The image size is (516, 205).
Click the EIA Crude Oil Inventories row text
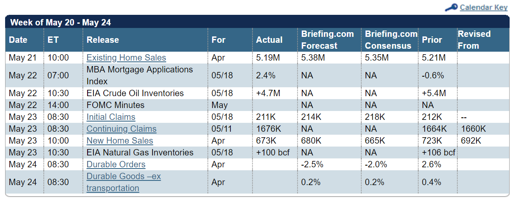click(x=135, y=93)
